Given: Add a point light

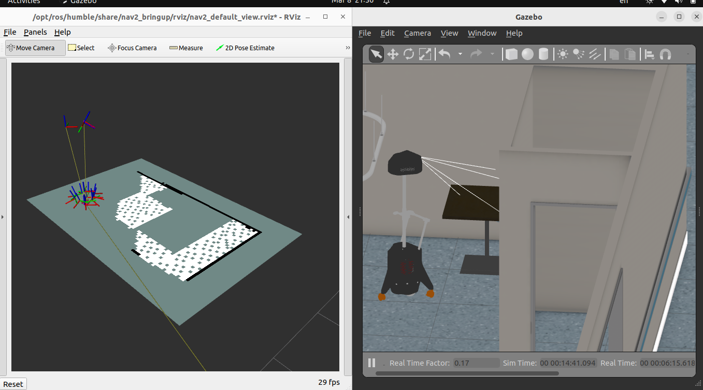Looking at the screenshot, I should coord(563,54).
